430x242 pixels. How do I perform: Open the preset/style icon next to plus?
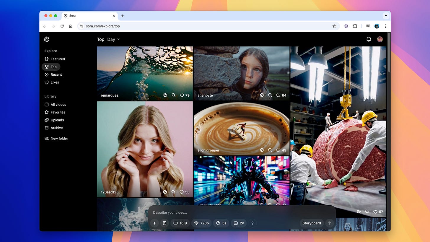(x=164, y=223)
